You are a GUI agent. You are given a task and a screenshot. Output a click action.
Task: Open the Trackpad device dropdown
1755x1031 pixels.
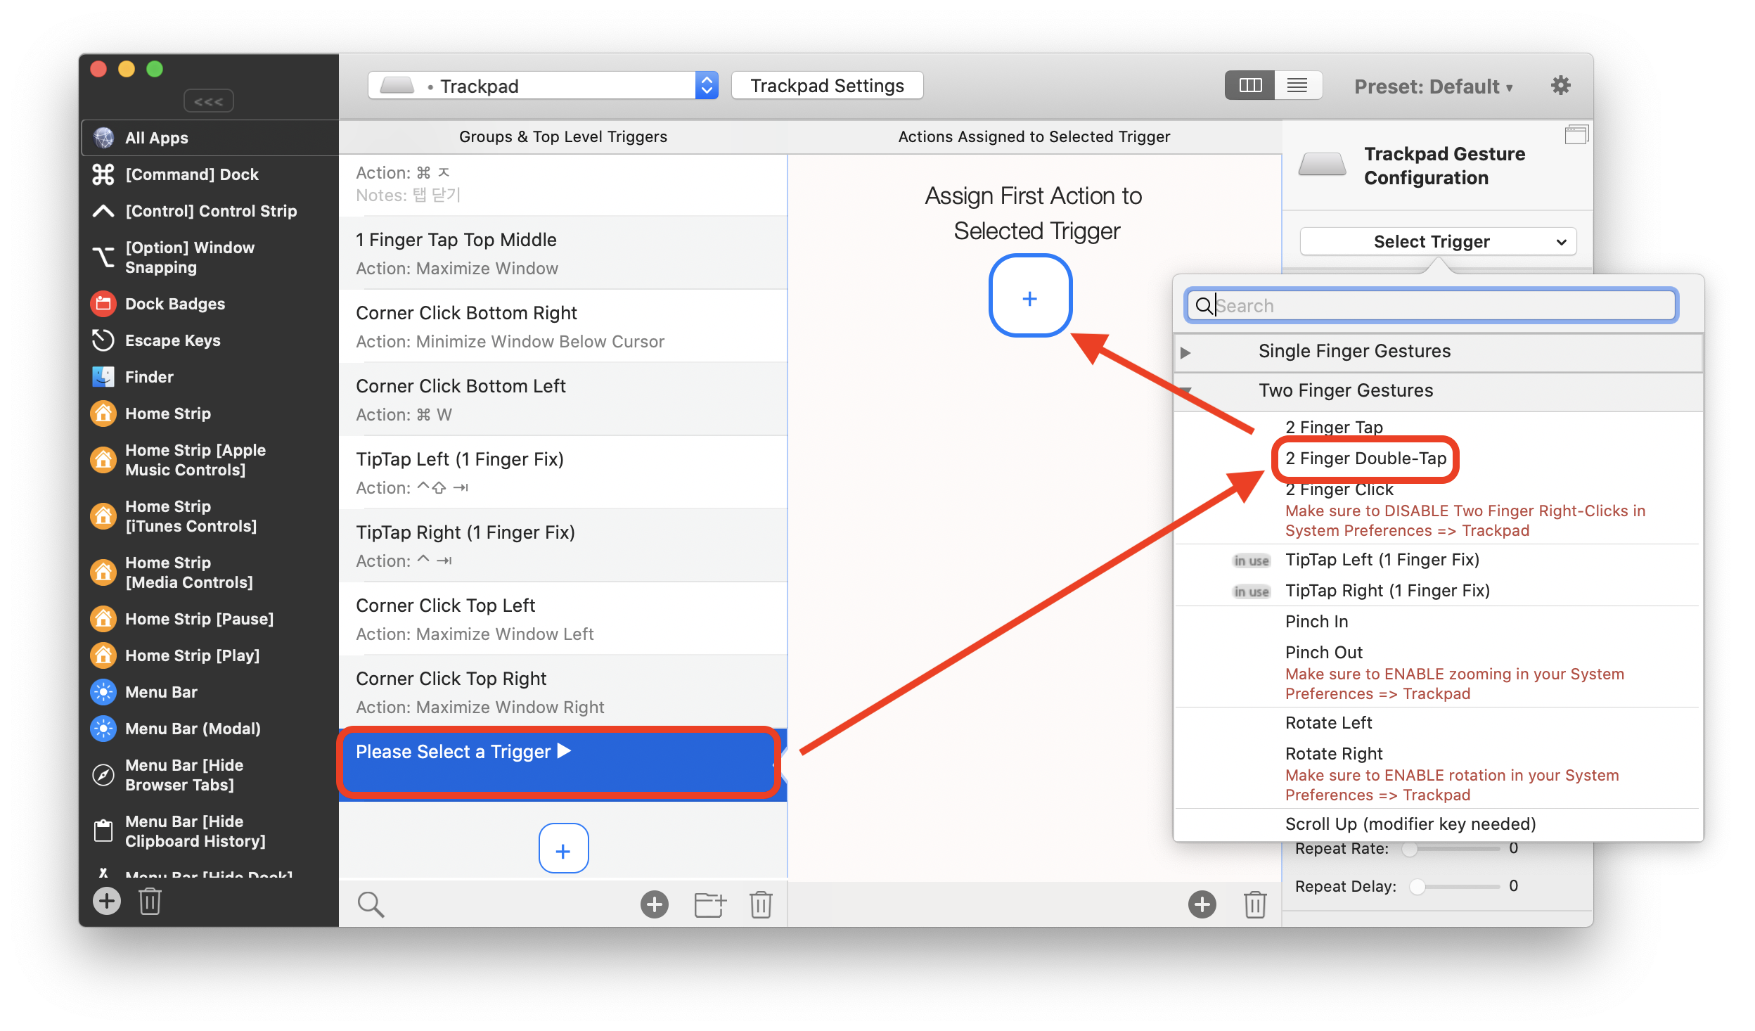tap(543, 86)
